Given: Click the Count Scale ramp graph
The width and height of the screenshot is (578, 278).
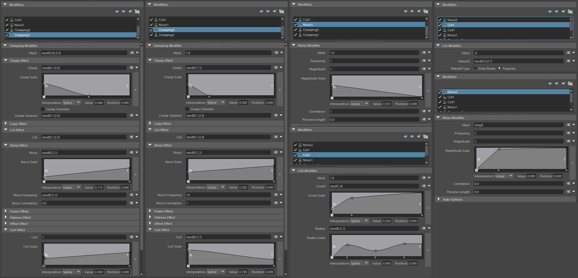Looking at the screenshot, I should click(377, 203).
